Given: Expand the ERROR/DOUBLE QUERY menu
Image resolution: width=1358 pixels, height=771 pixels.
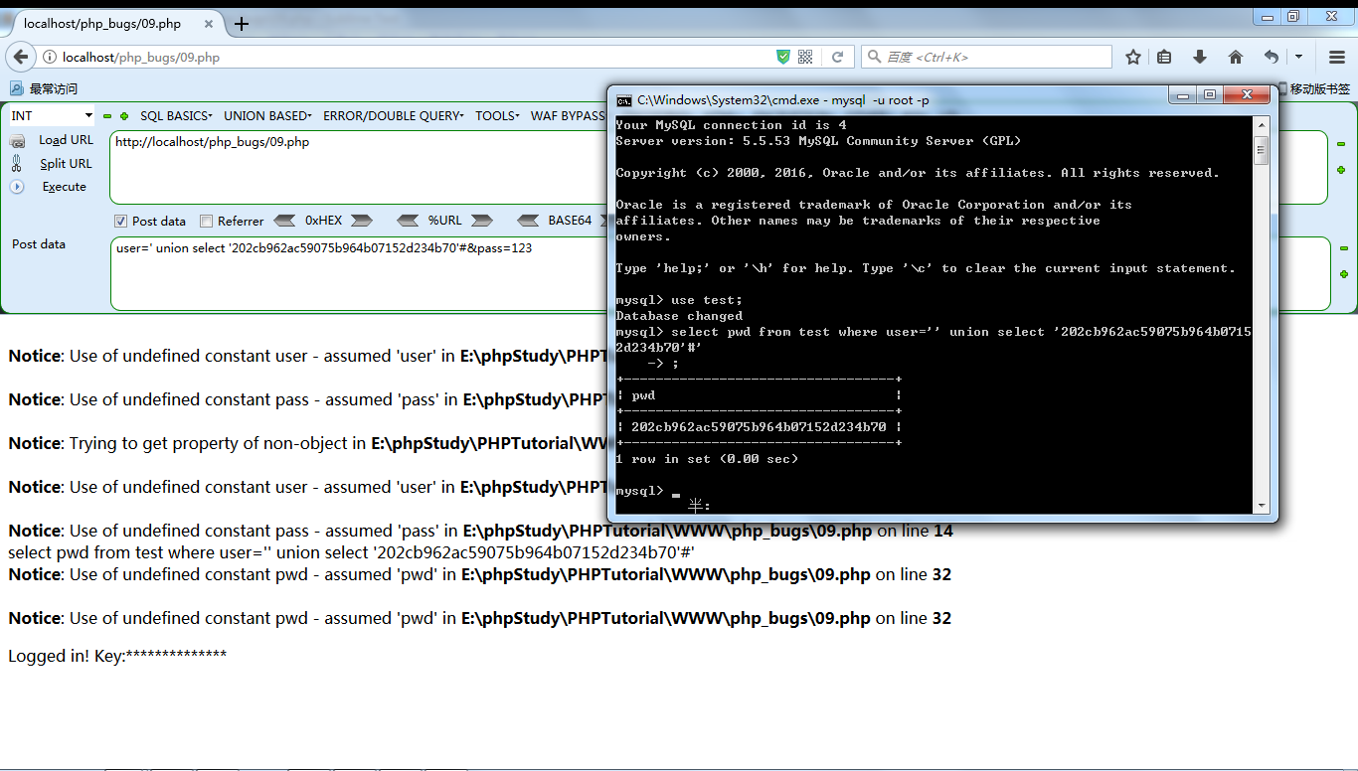Looking at the screenshot, I should point(394,116).
